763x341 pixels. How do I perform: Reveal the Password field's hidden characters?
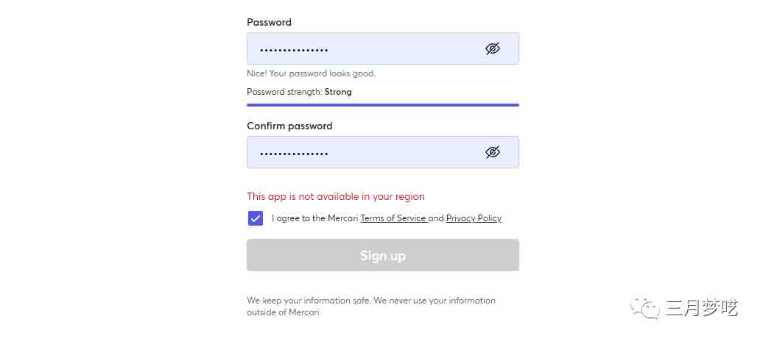pos(493,49)
